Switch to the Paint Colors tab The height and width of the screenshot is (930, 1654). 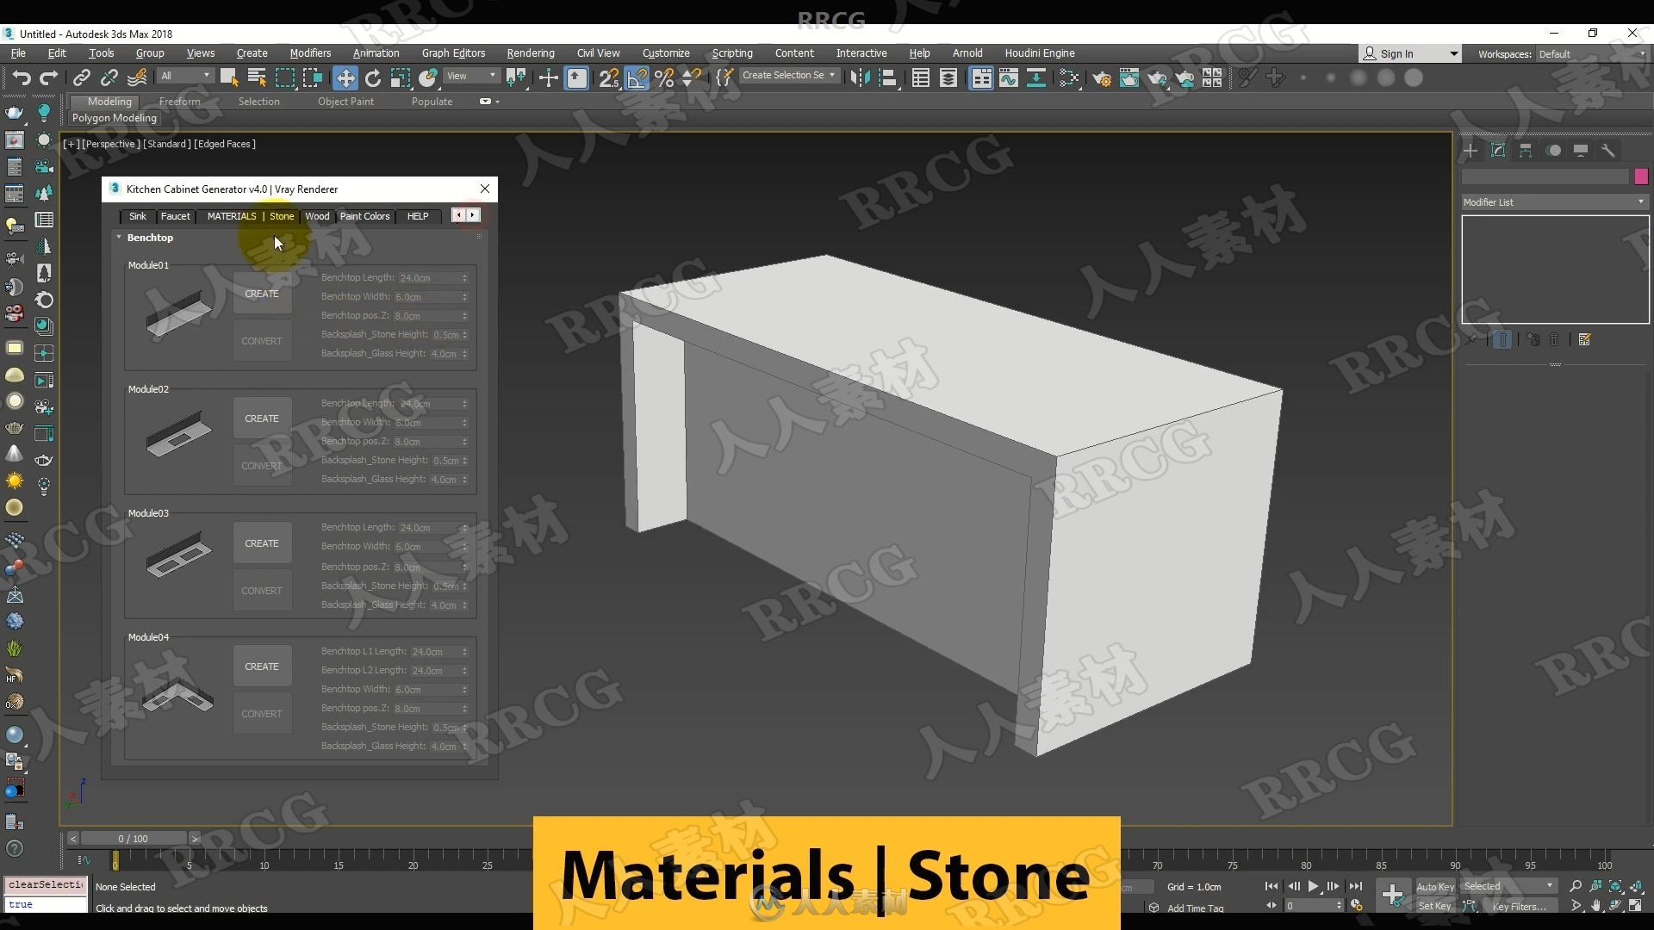click(364, 216)
